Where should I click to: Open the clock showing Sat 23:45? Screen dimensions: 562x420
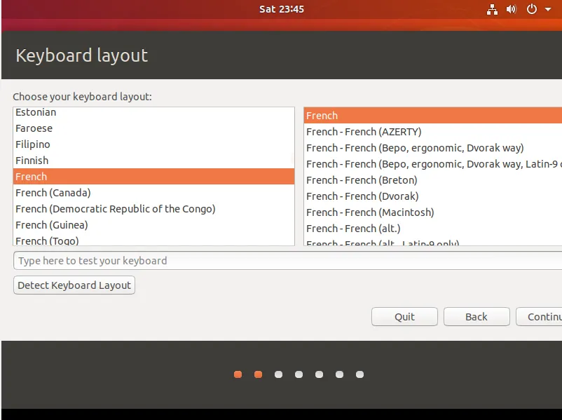click(281, 9)
